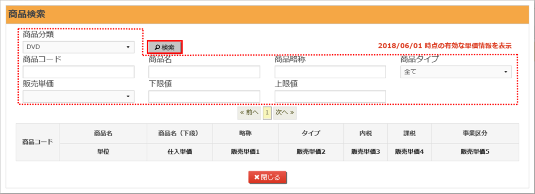Click the 販売単価1 column header
Viewport: 535px width, 194px height.
coord(246,152)
